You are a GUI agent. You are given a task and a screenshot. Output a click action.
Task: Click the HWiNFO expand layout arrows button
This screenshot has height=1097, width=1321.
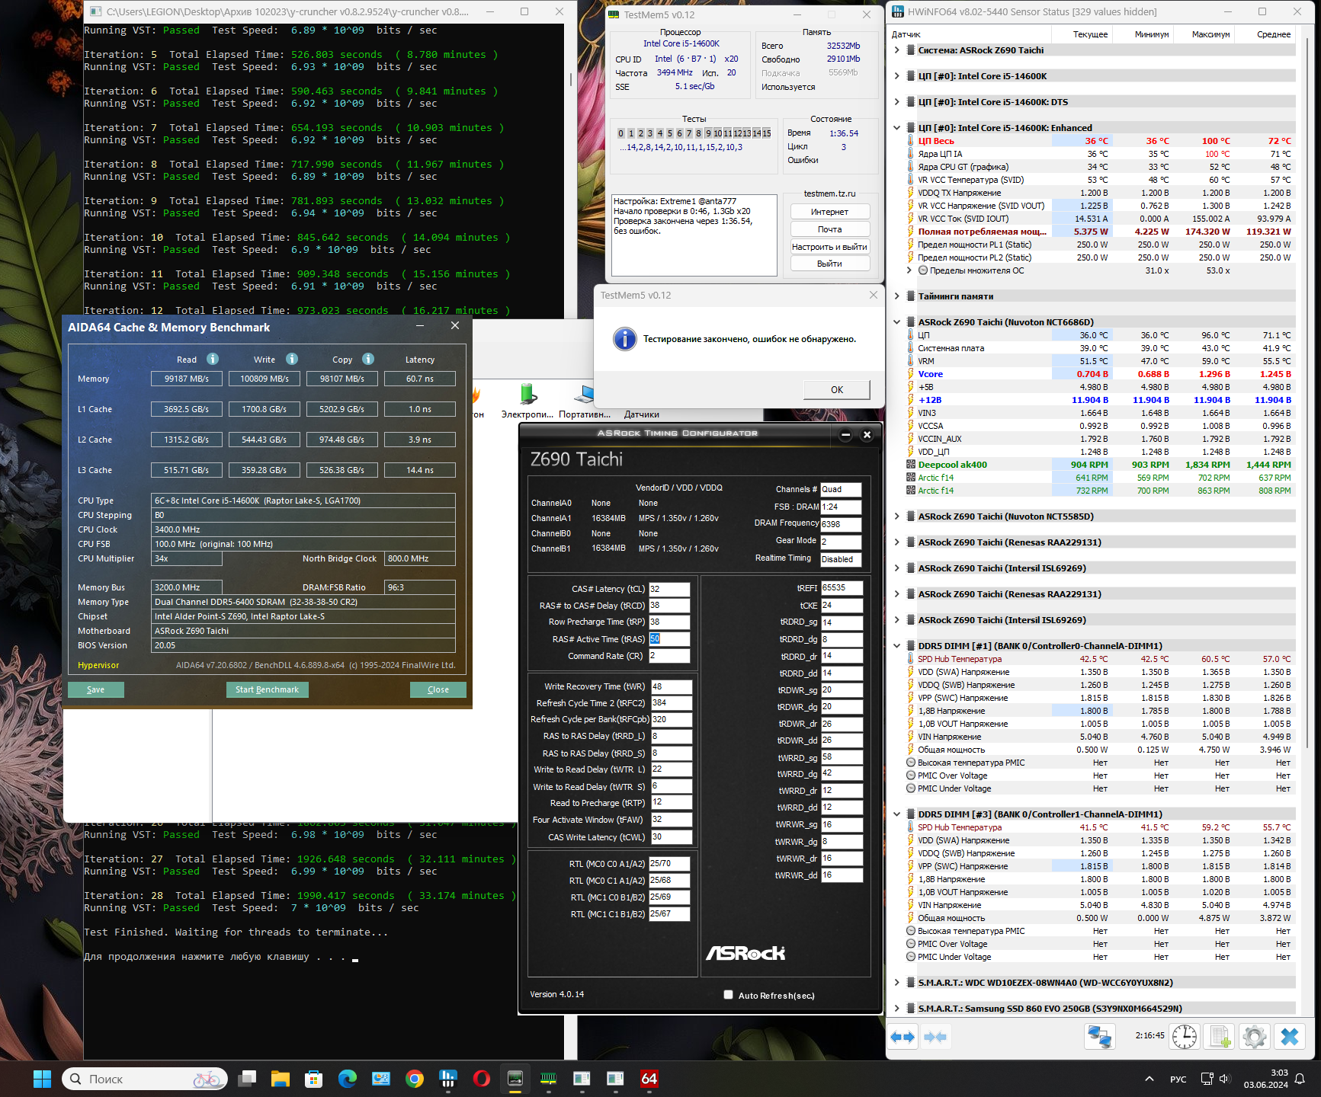[903, 1037]
